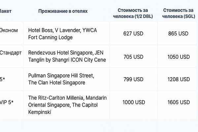Viewport: 198px width, 132px height.
Task: Click the Pullman Singapore Hill Street cell
Action: pos(61,79)
